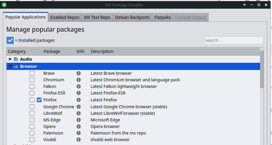Check the Vivaldi checkbox
This screenshot has height=145, width=272.
tap(32, 140)
